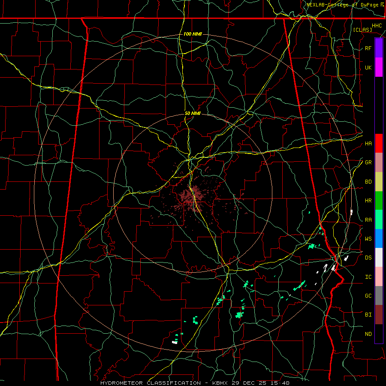The image size is (386, 386).
Task: Click the blue WS legend swatch
Action: (x=379, y=238)
